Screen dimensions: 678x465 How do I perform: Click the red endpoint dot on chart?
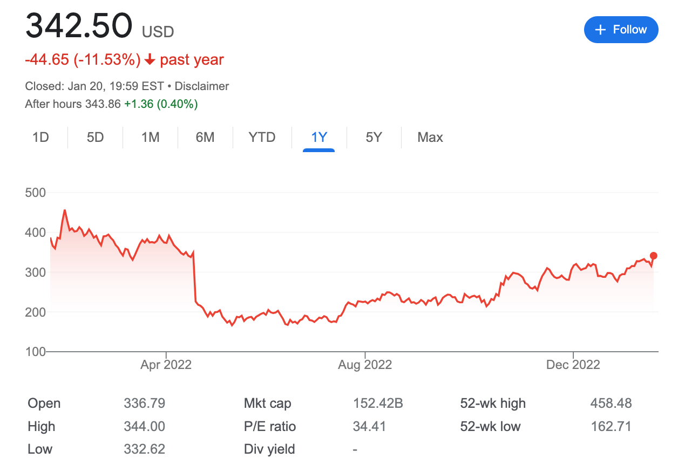pos(654,256)
